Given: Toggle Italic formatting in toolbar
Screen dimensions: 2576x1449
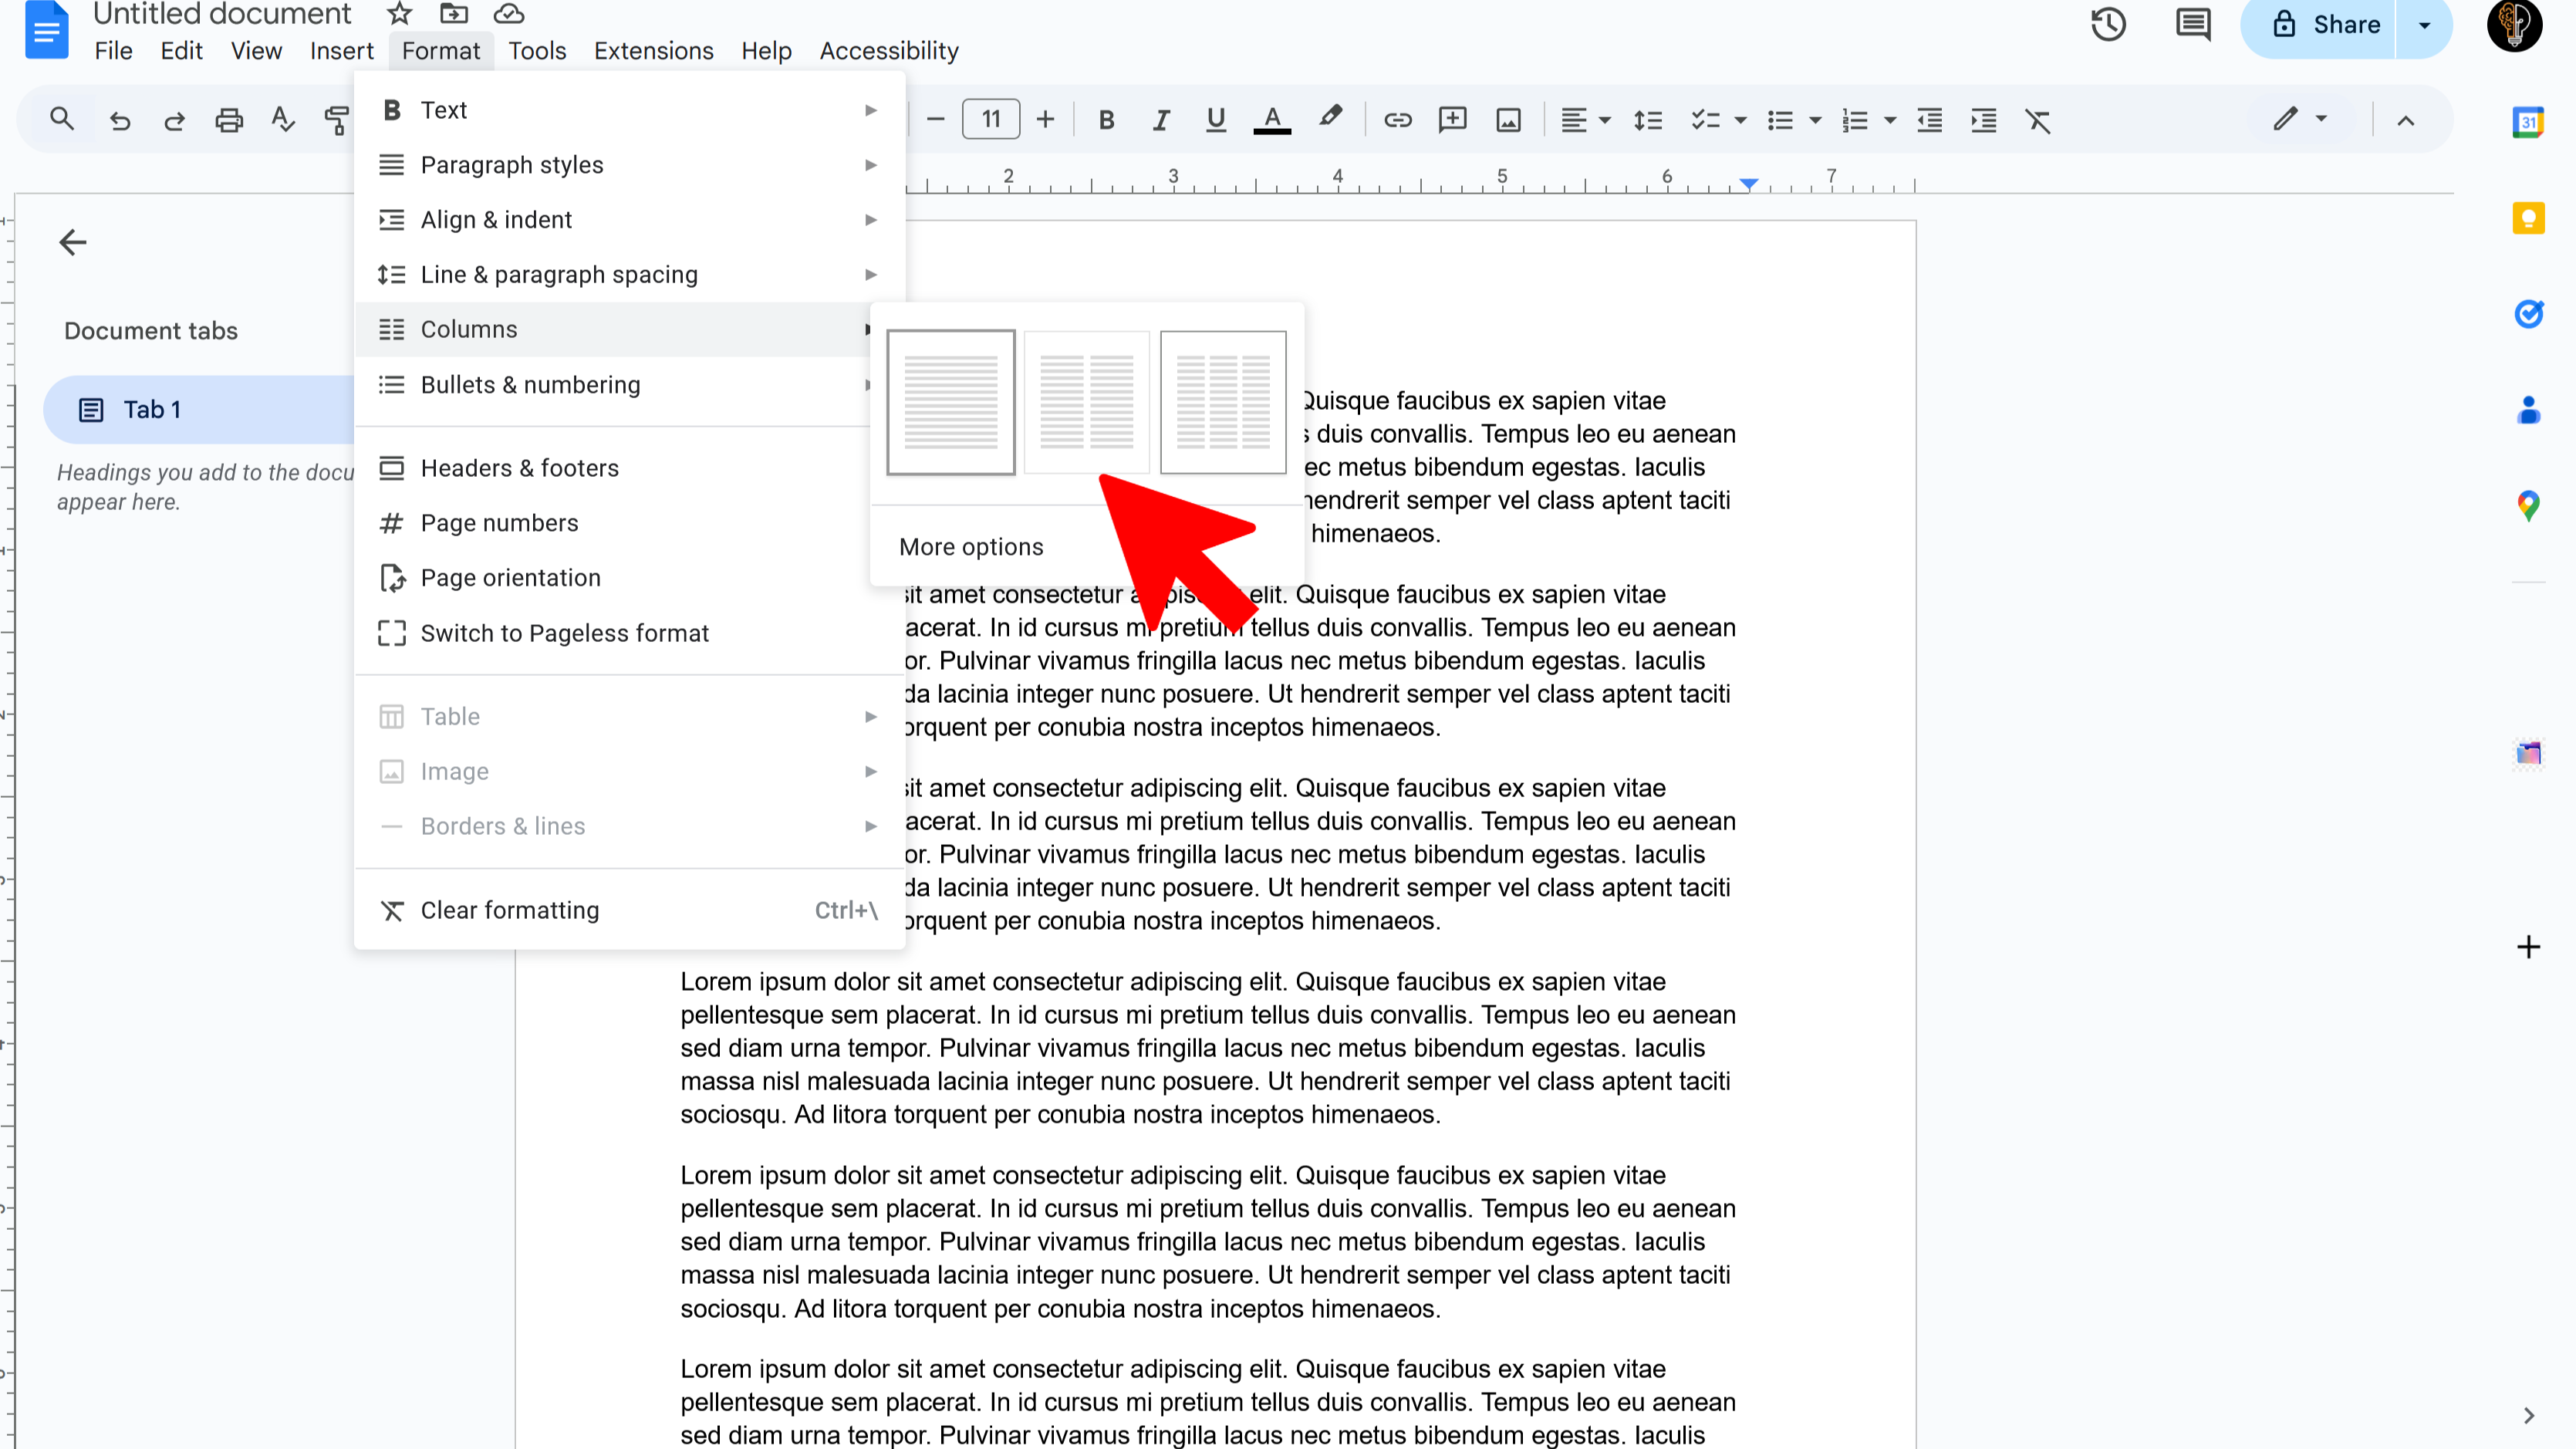Looking at the screenshot, I should click(x=1161, y=121).
